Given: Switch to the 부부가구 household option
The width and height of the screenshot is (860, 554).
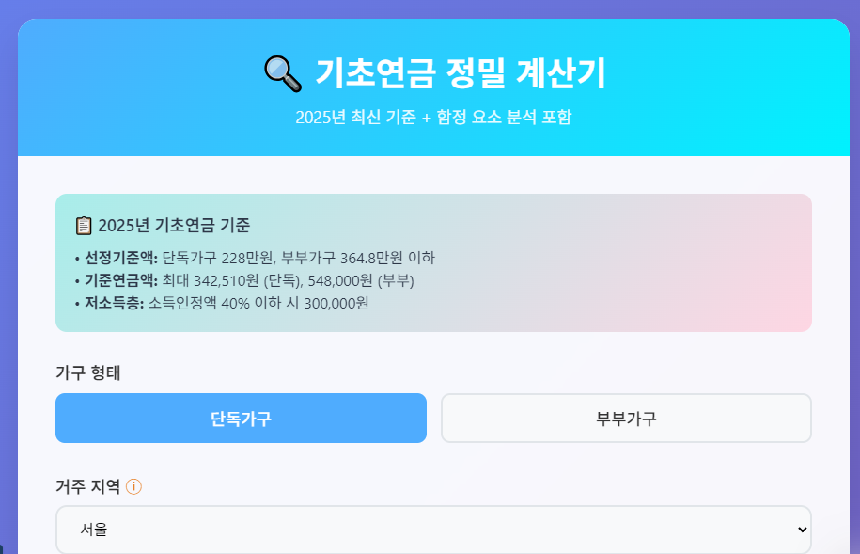Looking at the screenshot, I should coord(625,418).
